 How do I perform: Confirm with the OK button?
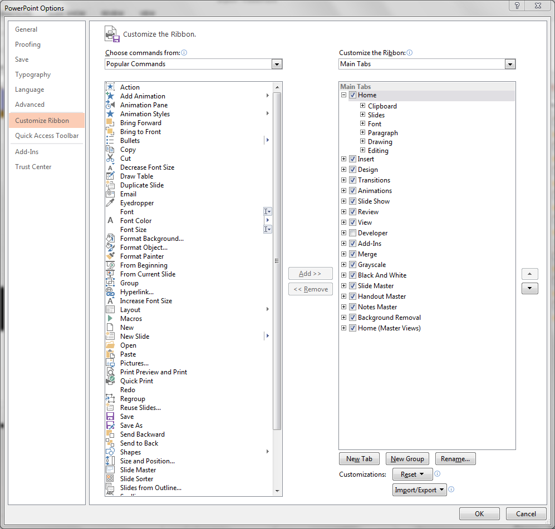[x=479, y=513]
